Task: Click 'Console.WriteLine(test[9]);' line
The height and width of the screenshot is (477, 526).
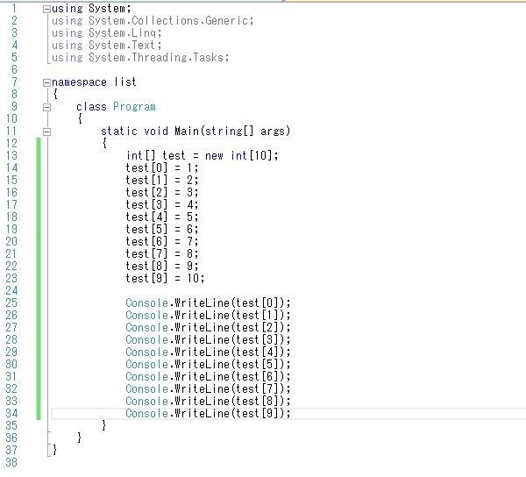Action: click(x=208, y=413)
